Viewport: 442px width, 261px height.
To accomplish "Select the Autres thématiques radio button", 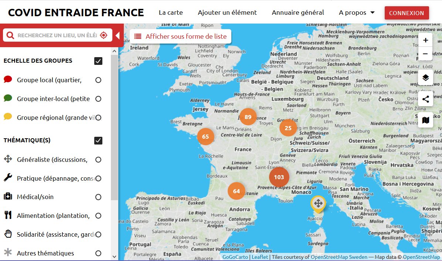I will (x=98, y=253).
